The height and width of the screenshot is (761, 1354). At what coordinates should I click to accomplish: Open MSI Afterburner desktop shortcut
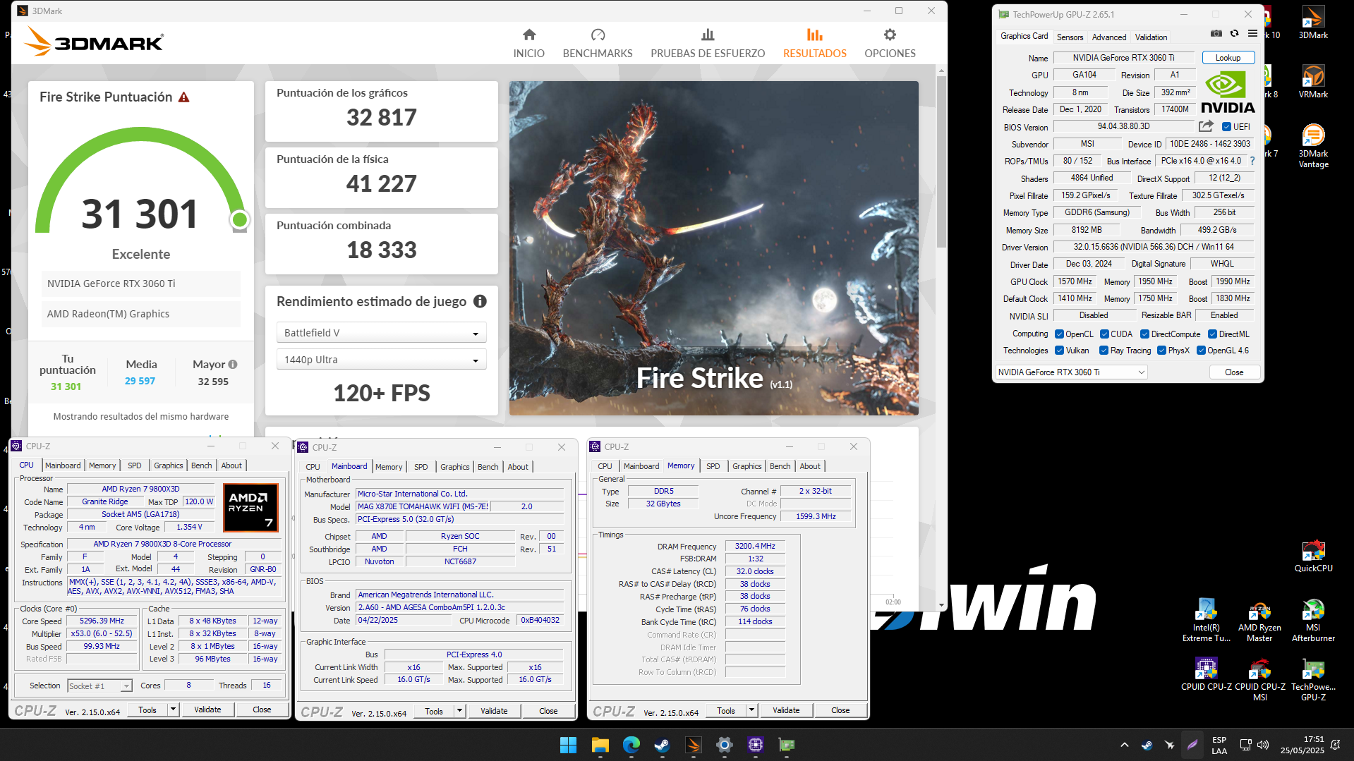pos(1313,620)
